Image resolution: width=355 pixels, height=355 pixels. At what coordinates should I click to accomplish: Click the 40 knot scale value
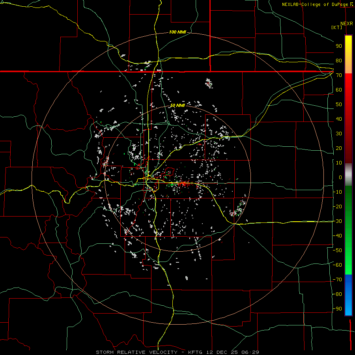click(339, 119)
